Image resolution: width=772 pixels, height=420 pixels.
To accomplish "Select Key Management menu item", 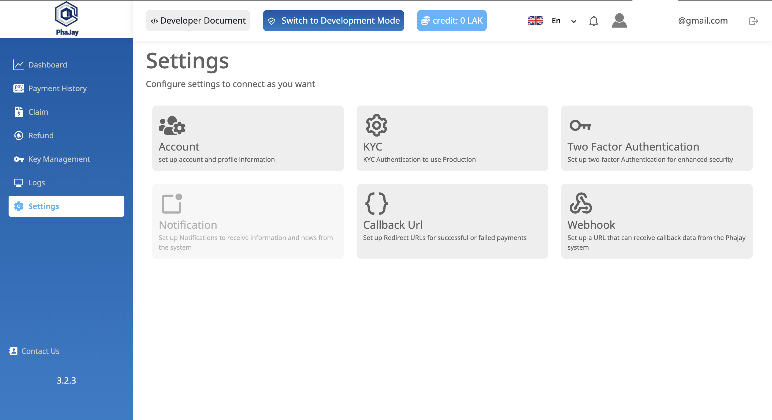I will pos(59,159).
